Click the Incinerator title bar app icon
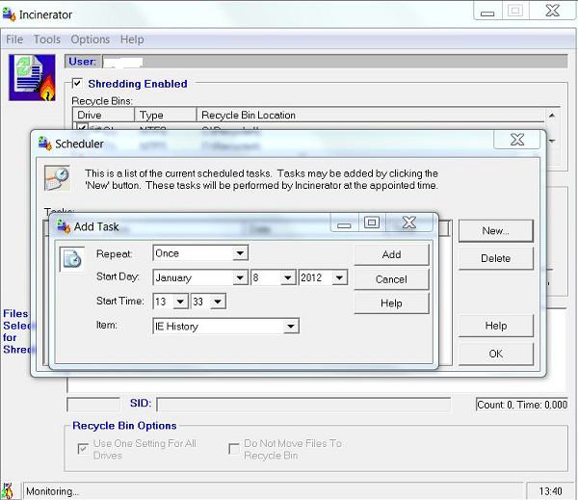 [11, 14]
